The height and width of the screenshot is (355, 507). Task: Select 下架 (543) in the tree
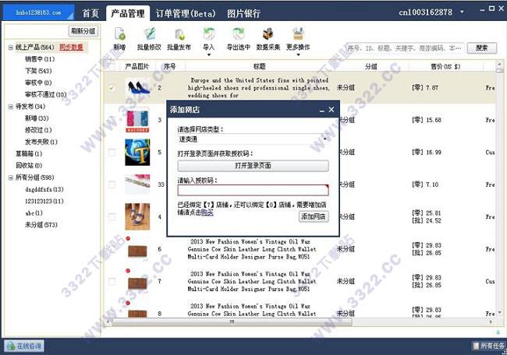tap(38, 71)
